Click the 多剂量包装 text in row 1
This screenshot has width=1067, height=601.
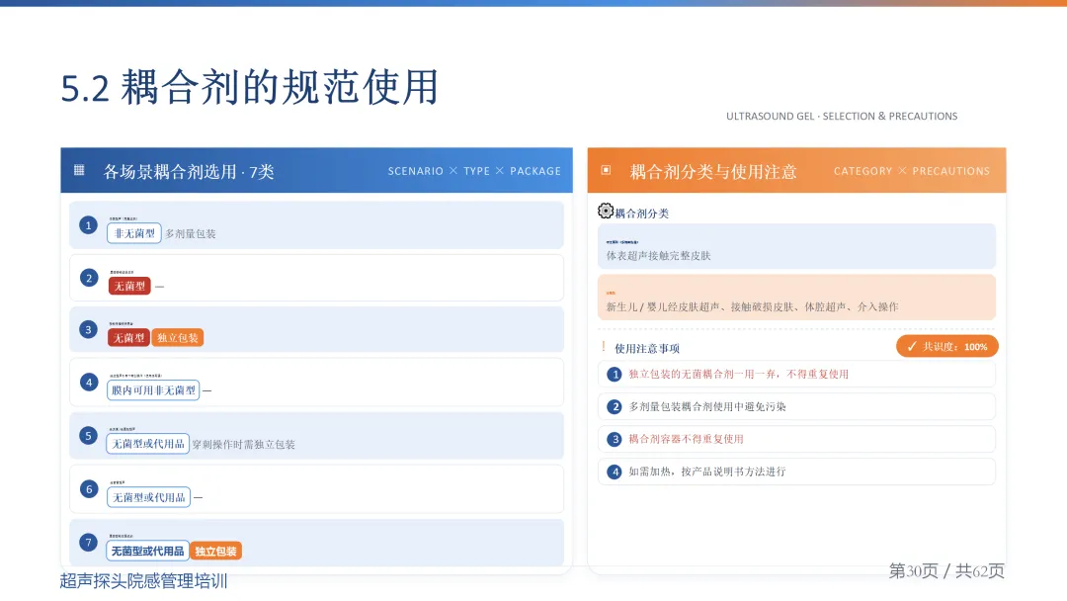(x=191, y=234)
